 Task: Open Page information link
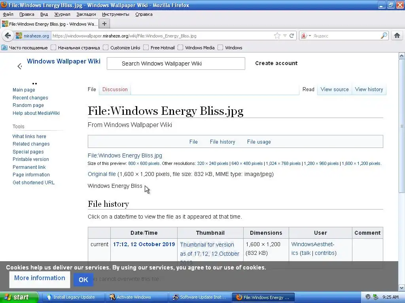coord(31,175)
